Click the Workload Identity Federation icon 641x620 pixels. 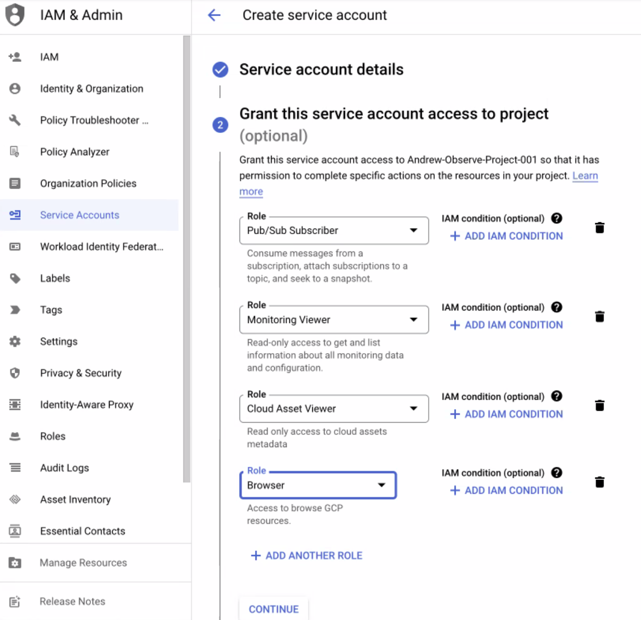click(15, 247)
